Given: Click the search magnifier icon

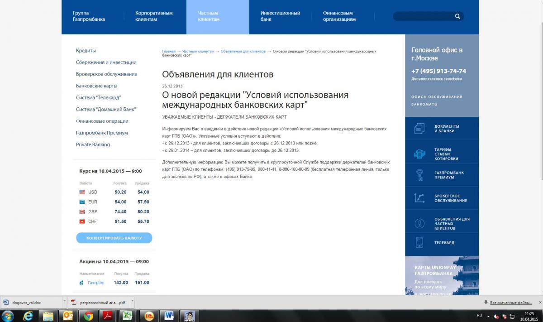Looking at the screenshot, I should tap(457, 16).
